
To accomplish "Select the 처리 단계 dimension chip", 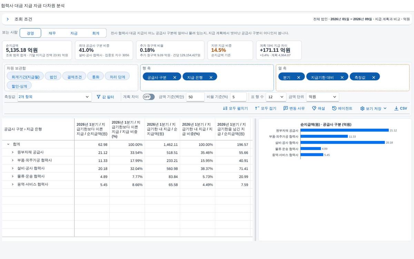I will click(117, 77).
